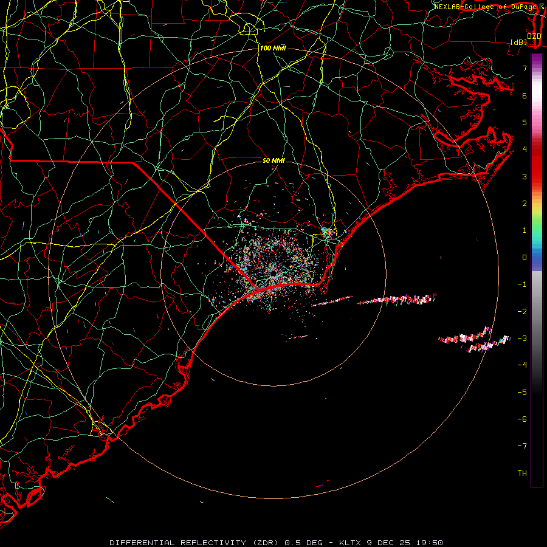This screenshot has height=547, width=547.
Task: Click the color scale value '-2'
Action: coord(522,312)
